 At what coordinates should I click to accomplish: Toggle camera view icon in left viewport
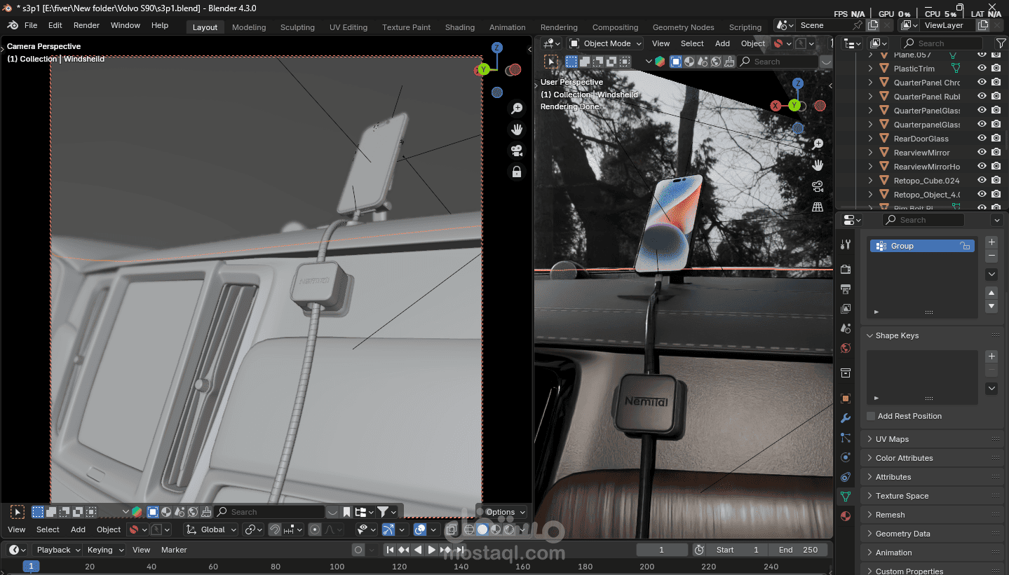point(517,151)
